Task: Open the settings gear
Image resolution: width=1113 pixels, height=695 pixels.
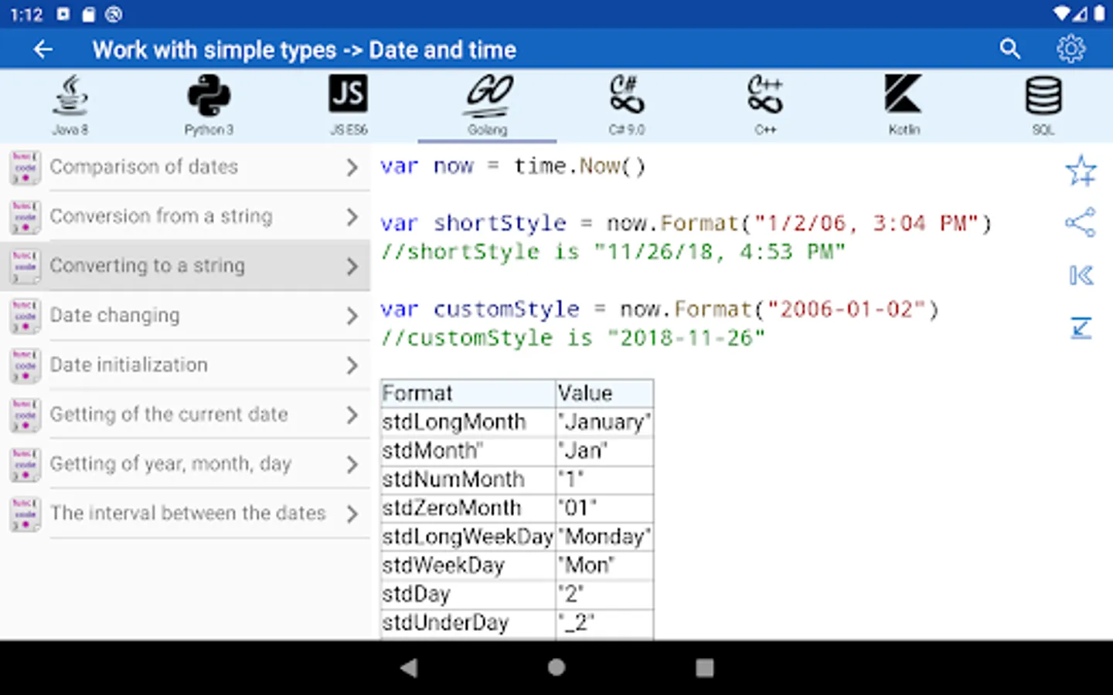Action: 1070,49
